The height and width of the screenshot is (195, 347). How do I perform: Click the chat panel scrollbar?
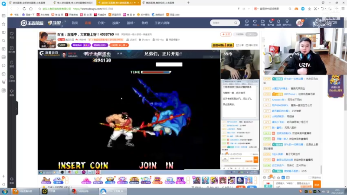(x=321, y=169)
